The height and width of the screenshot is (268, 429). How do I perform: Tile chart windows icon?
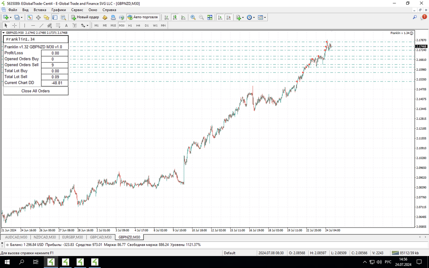(210, 17)
